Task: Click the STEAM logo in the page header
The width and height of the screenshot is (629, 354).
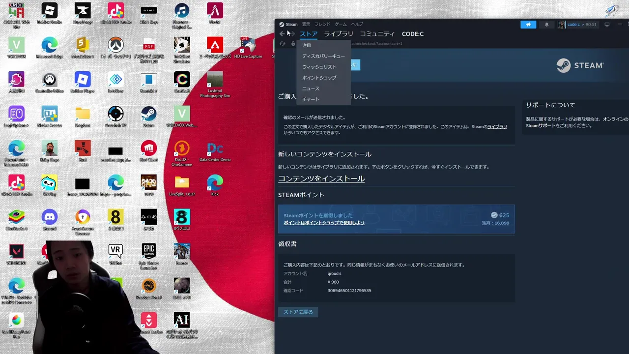Action: point(580,65)
